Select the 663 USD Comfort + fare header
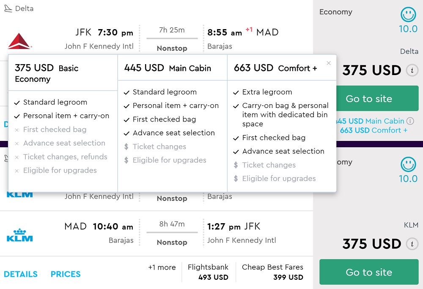This screenshot has height=289, width=423. click(275, 68)
